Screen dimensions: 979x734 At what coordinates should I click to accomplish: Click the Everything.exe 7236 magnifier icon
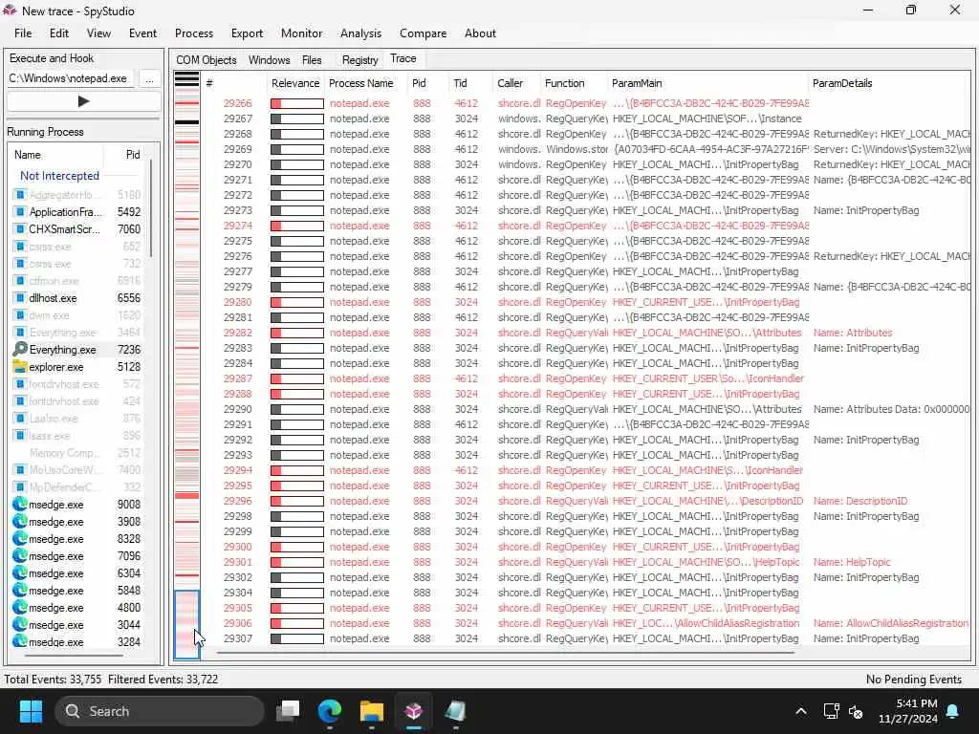pos(20,350)
